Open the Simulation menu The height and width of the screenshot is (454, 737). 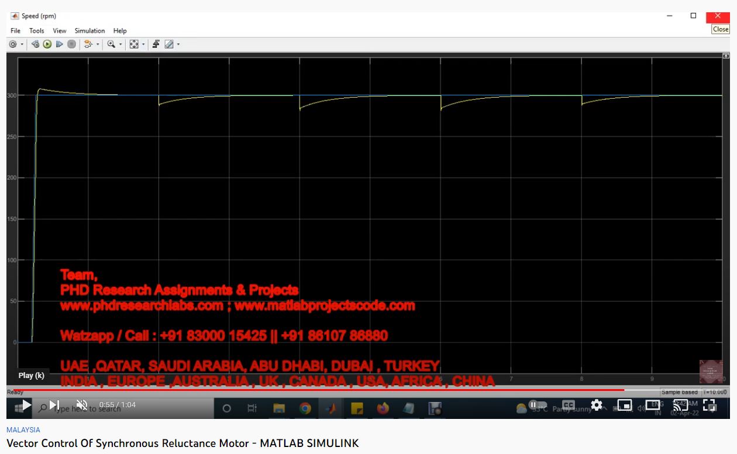[x=89, y=30]
